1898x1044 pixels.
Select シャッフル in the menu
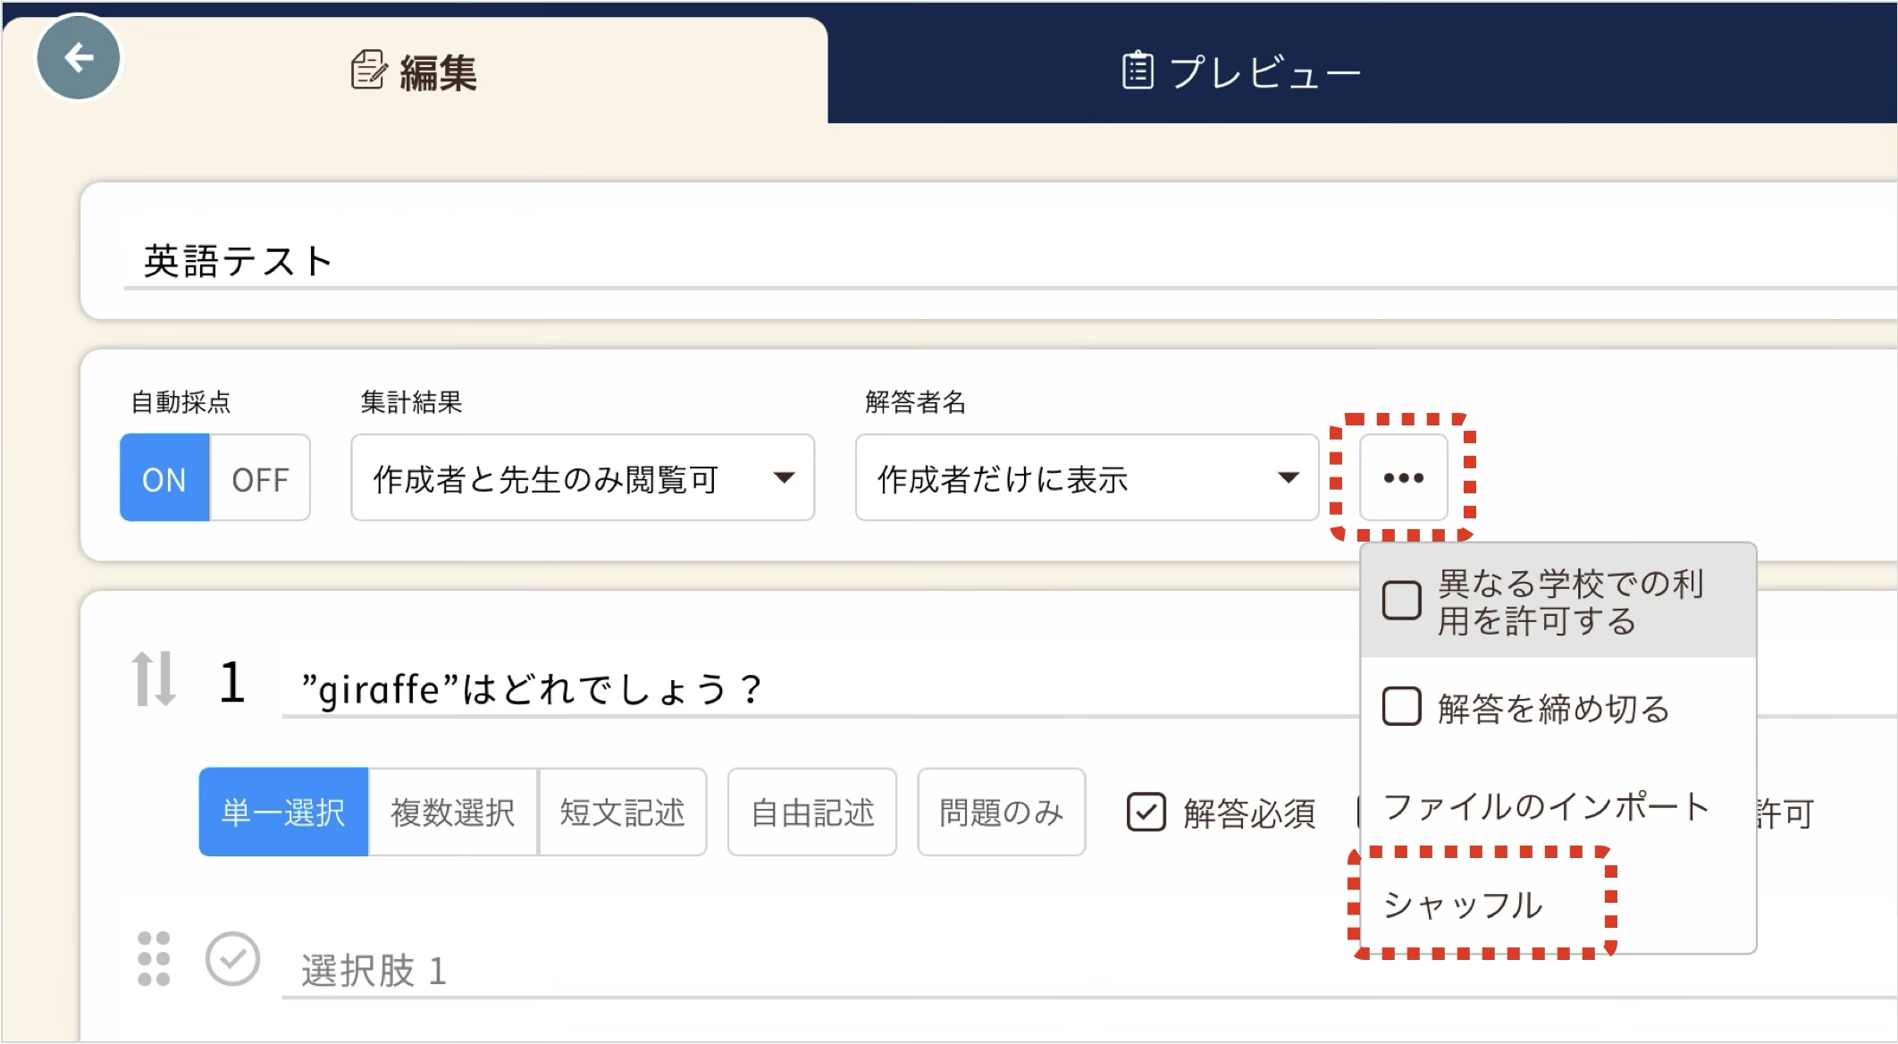[1464, 905]
